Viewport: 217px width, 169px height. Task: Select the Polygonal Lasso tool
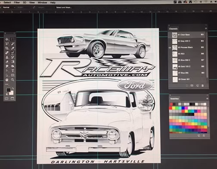pos(7,44)
